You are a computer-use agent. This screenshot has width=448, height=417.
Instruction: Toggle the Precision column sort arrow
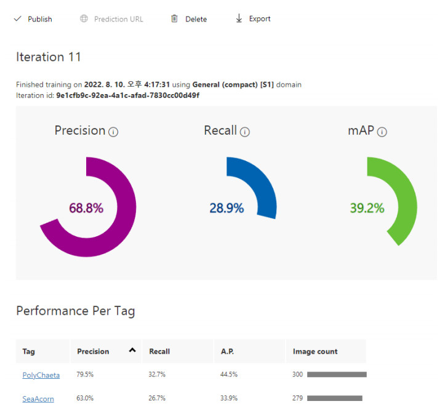(x=132, y=351)
